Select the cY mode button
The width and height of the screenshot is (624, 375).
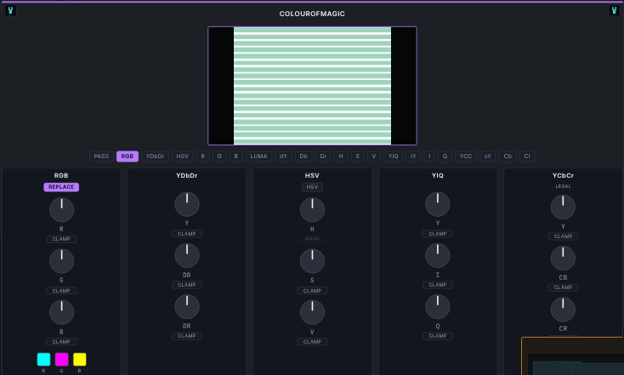click(488, 156)
